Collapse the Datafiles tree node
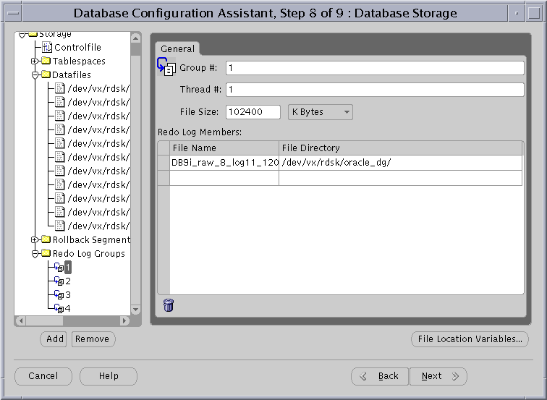 (x=35, y=75)
